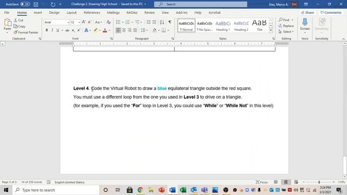Viewport: 347px width, 195px height.
Task: Apply red font color
Action: (x=105, y=30)
